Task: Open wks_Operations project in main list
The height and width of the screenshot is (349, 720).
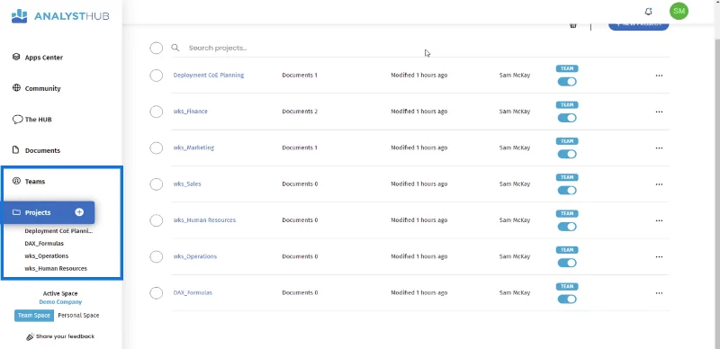Action: click(x=194, y=256)
